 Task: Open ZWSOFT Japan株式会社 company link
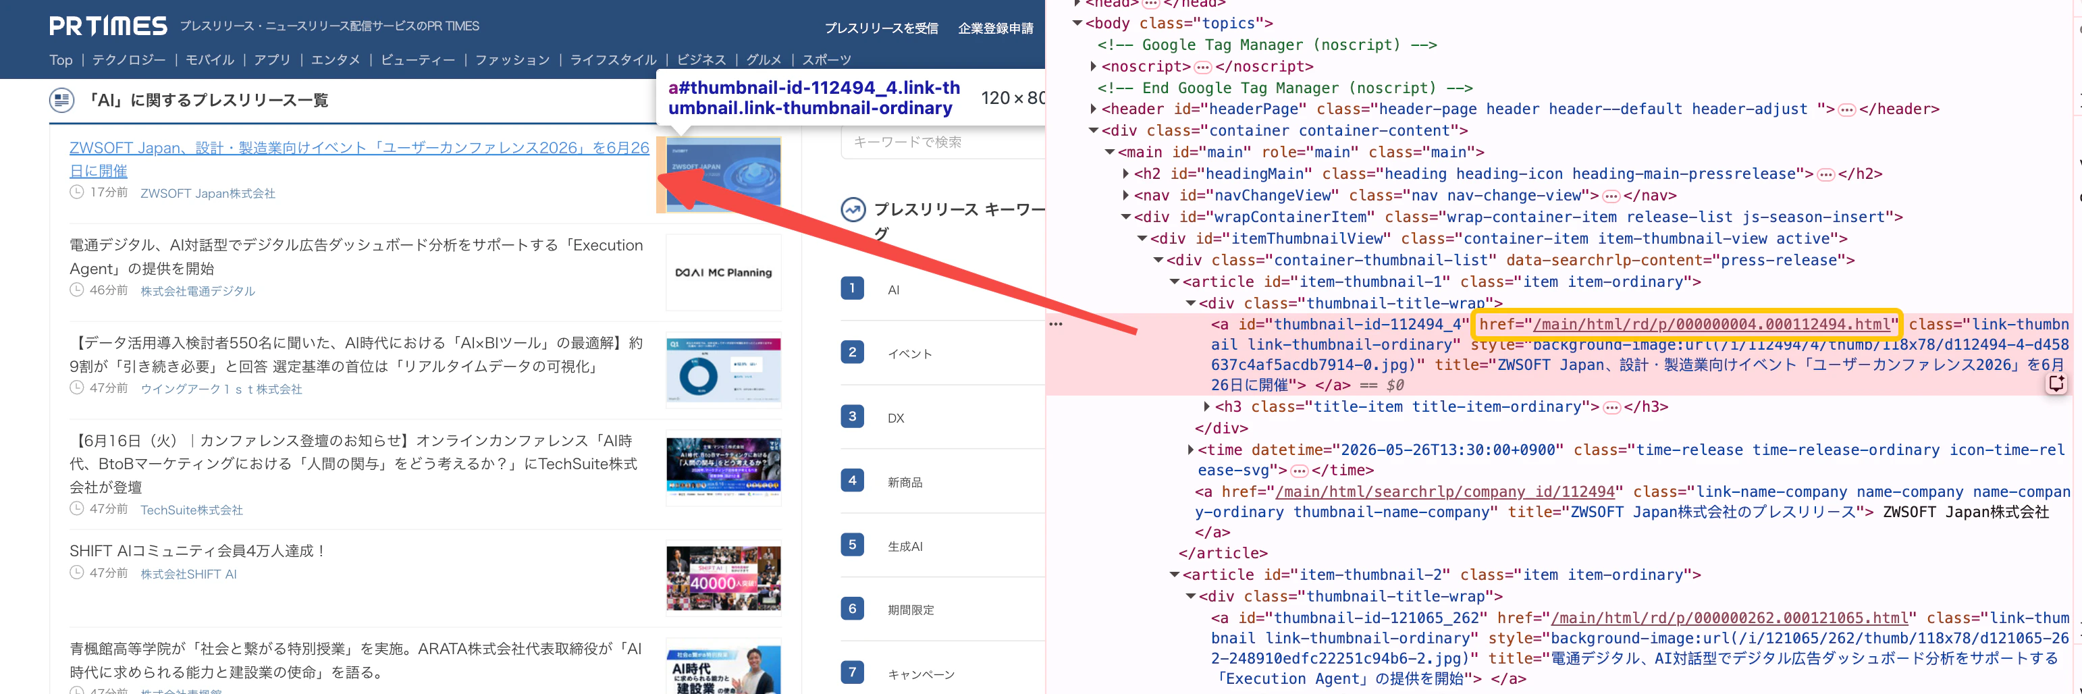(208, 194)
